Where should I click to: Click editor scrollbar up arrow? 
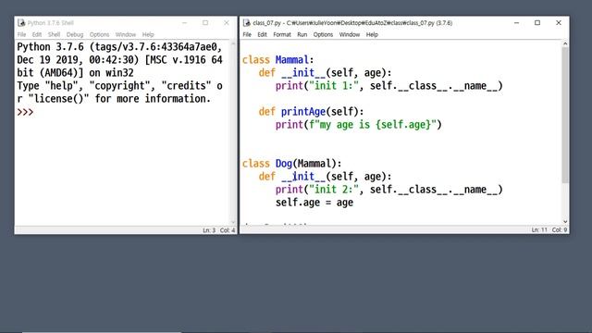[565, 43]
